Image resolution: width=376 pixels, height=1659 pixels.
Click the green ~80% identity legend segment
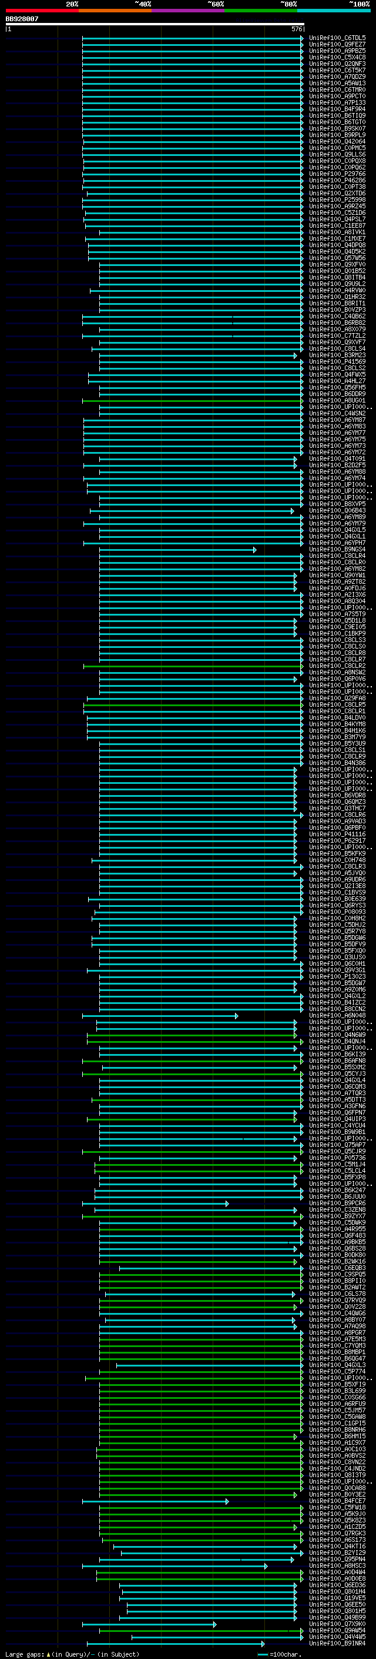pos(260,11)
